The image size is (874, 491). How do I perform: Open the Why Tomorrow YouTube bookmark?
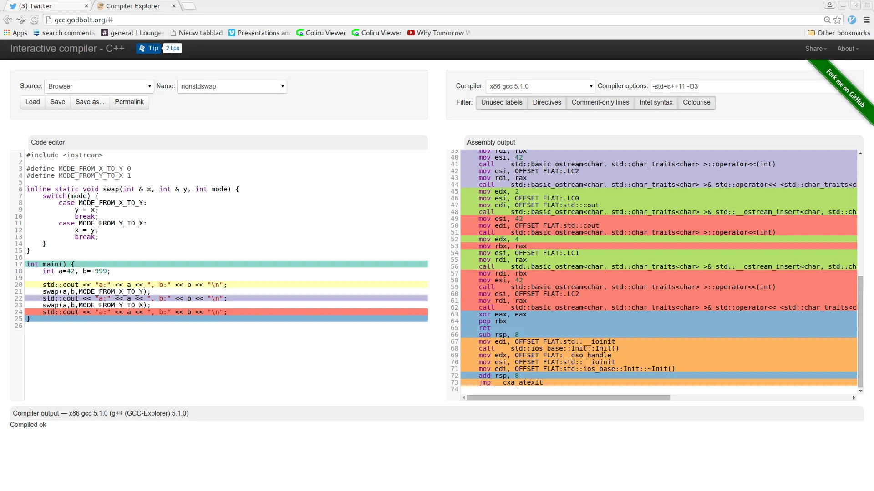[x=439, y=33]
